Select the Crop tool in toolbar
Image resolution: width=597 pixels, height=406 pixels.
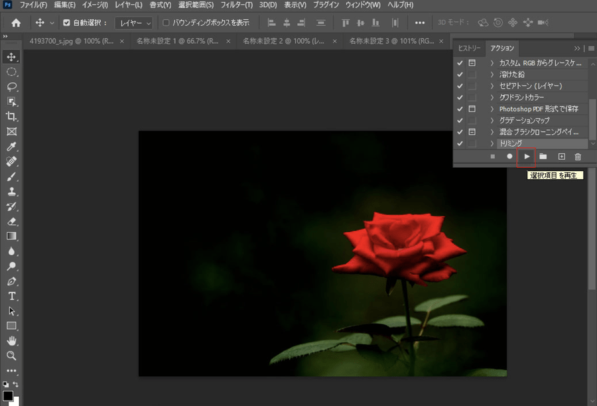(x=11, y=117)
